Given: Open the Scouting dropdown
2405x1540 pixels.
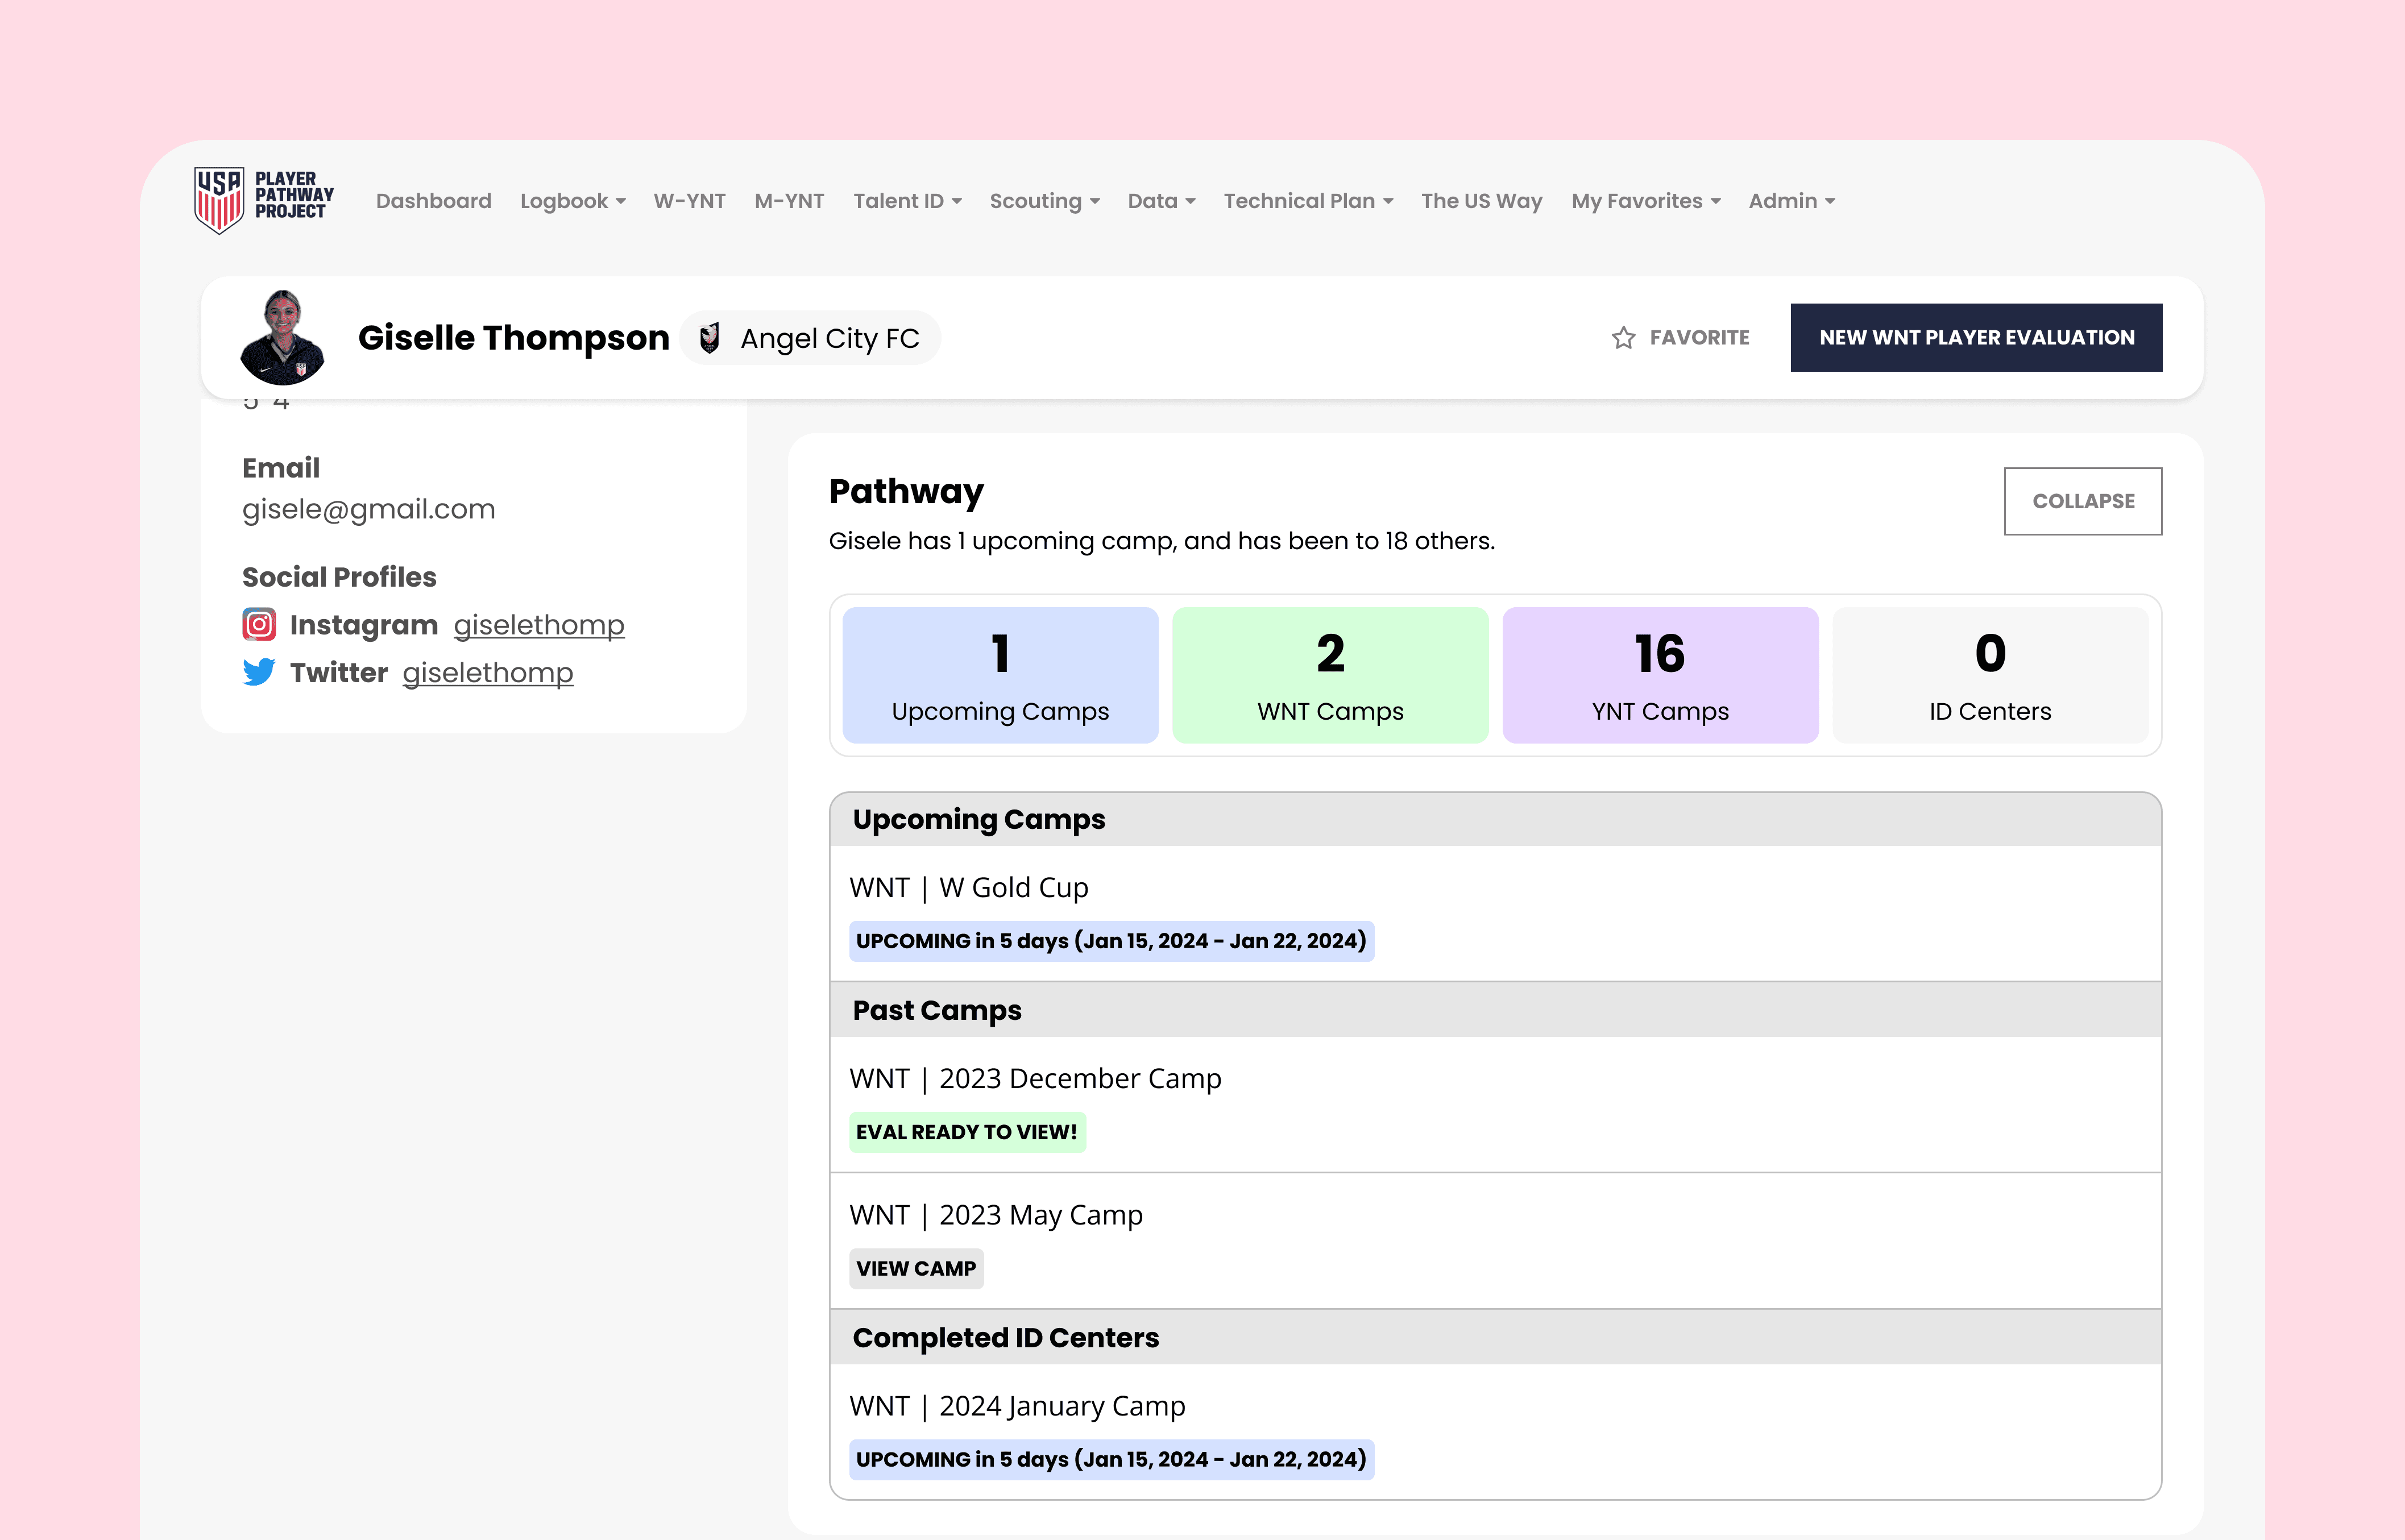Looking at the screenshot, I should (1043, 201).
